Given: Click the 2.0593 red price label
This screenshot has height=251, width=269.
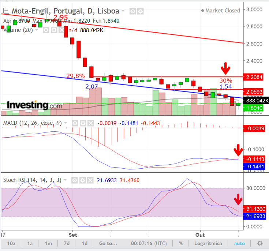Looking at the screenshot, I should click(253, 92).
